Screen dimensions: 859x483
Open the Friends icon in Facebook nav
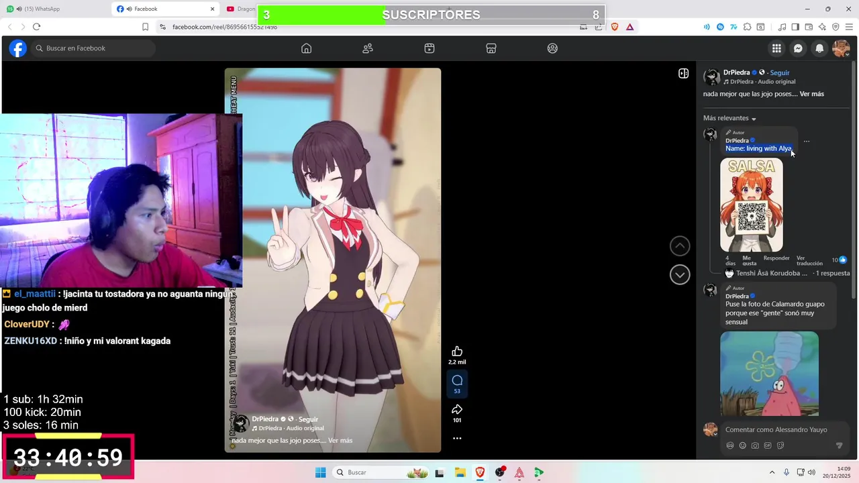(368, 48)
